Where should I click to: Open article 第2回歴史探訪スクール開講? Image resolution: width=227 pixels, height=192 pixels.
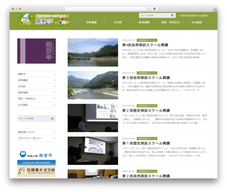146,110
